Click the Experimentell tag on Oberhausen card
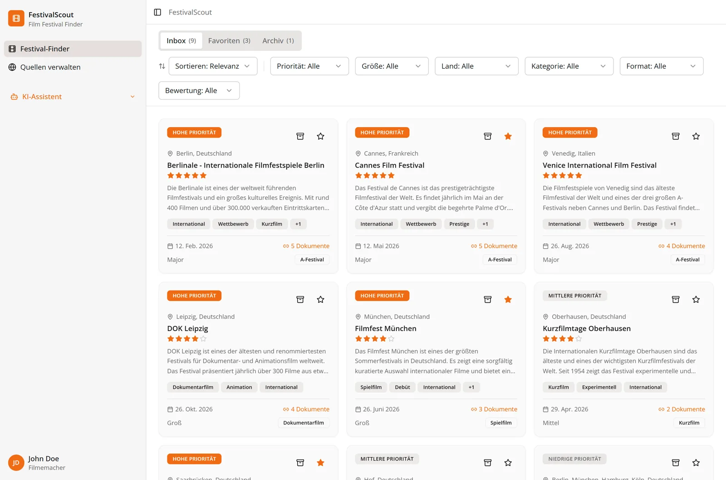Viewport: 726px width, 480px height. tap(599, 387)
